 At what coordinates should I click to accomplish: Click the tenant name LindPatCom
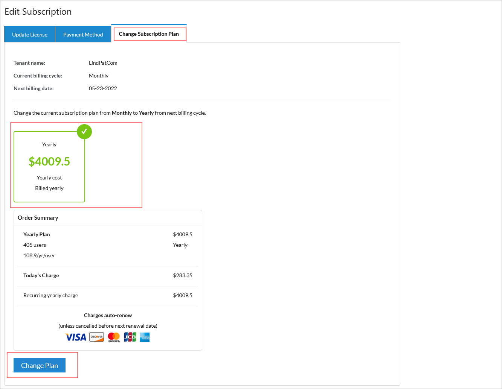pyautogui.click(x=103, y=63)
